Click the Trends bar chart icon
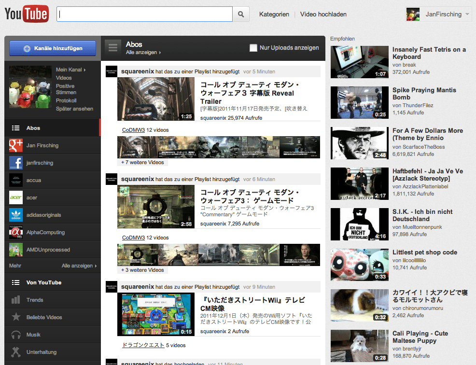This screenshot has height=365, width=476. [16, 300]
